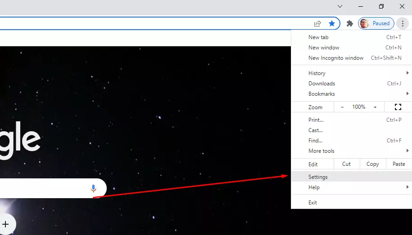This screenshot has width=412, height=235.
Task: Decrease zoom with the minus button
Action: [342, 107]
